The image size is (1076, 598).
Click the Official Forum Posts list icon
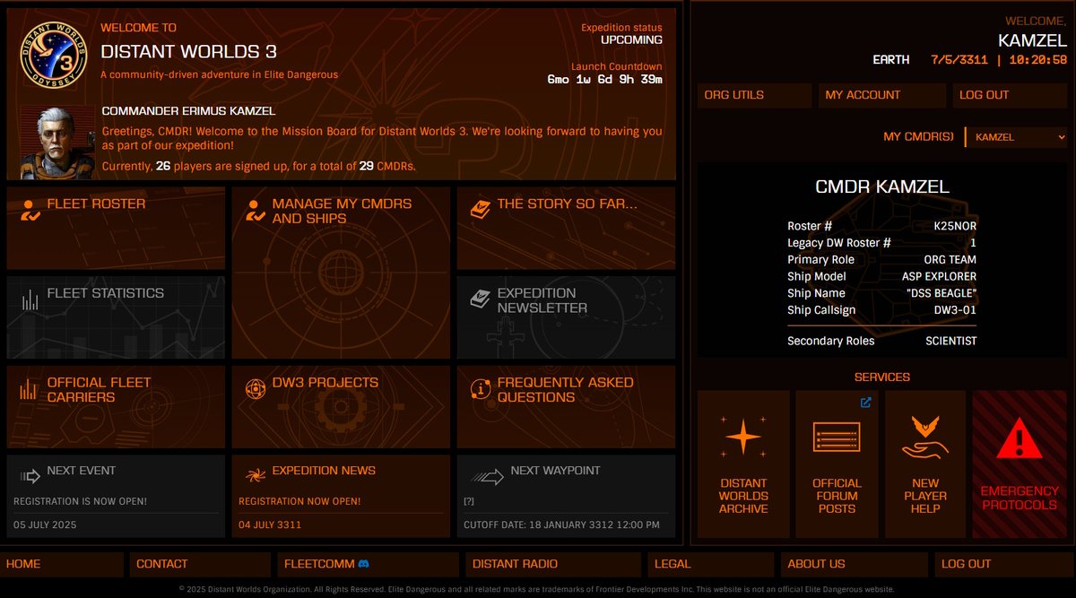(837, 438)
